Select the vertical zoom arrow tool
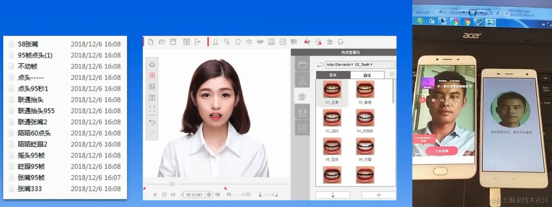Screen dimensions: 552x207 tap(152, 98)
